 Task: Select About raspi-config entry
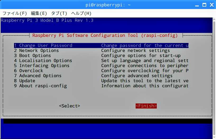pyautogui.click(x=101, y=86)
